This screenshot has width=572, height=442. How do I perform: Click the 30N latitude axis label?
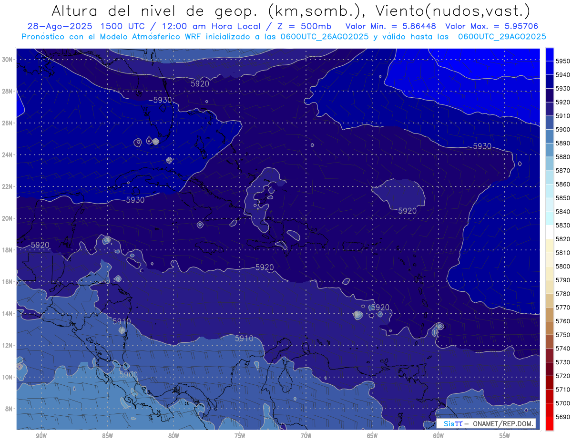click(7, 60)
